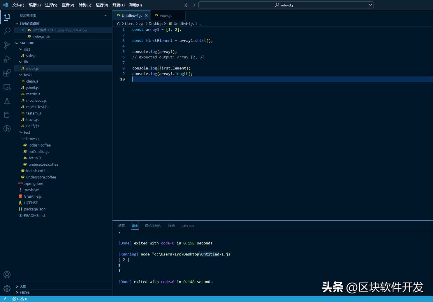
Task: Open the 选择(S) menu
Action: point(51,5)
